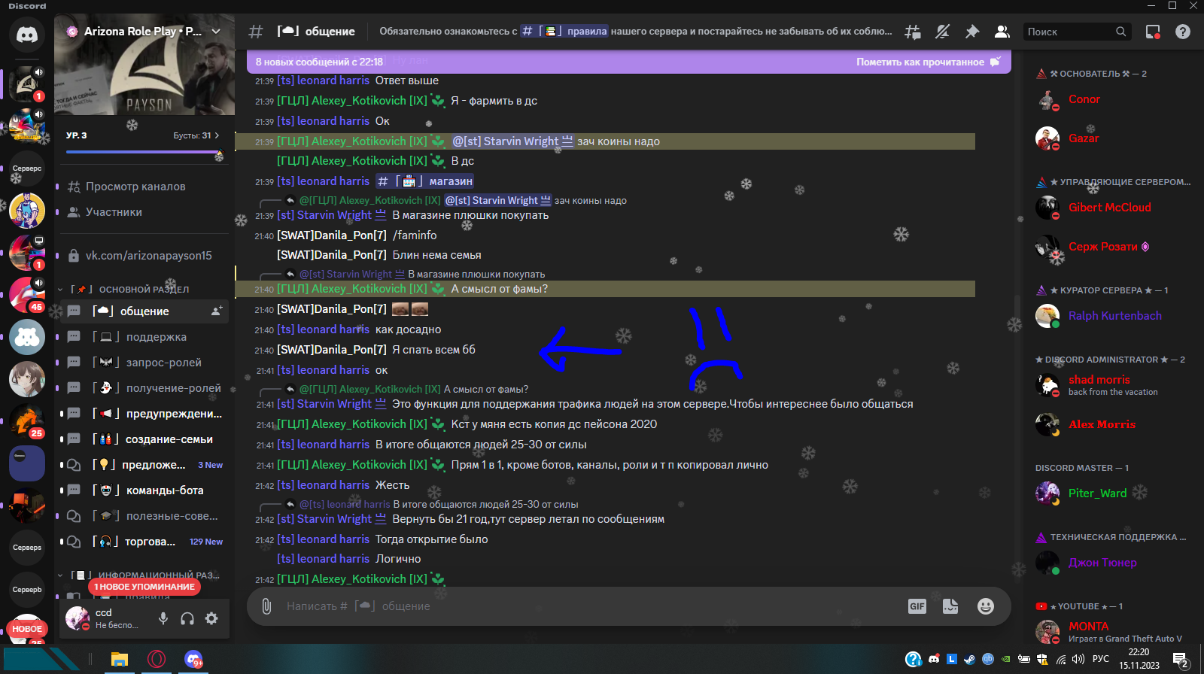Image resolution: width=1204 pixels, height=674 pixels.
Task: Open Discord taskbar icon
Action: coord(193,660)
